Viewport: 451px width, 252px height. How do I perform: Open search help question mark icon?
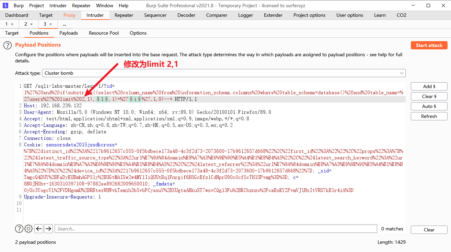click(x=19, y=229)
